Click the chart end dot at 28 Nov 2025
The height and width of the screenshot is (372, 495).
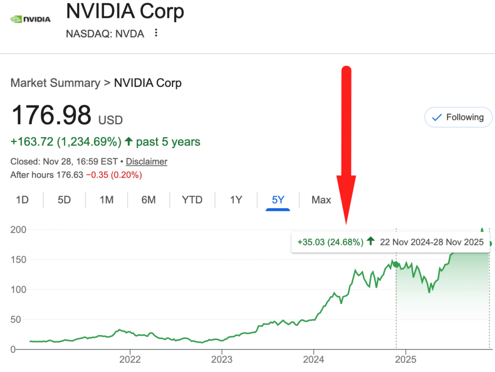[490, 243]
